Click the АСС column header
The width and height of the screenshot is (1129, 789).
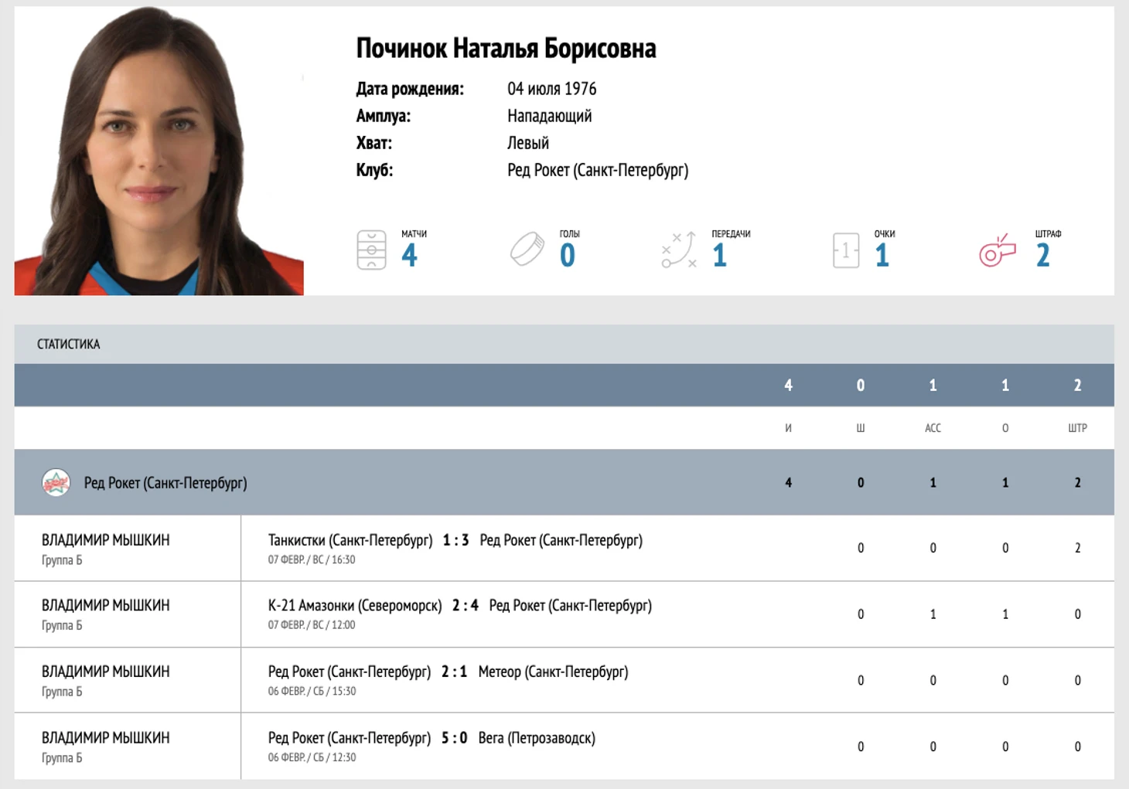click(x=933, y=428)
